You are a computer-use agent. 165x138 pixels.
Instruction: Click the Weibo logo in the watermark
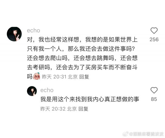click(x=126, y=134)
